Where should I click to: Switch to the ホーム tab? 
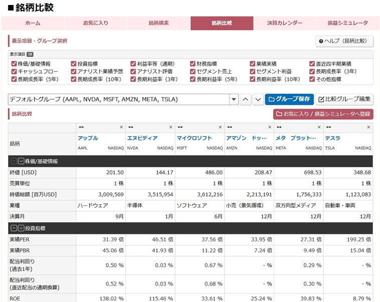coord(33,23)
